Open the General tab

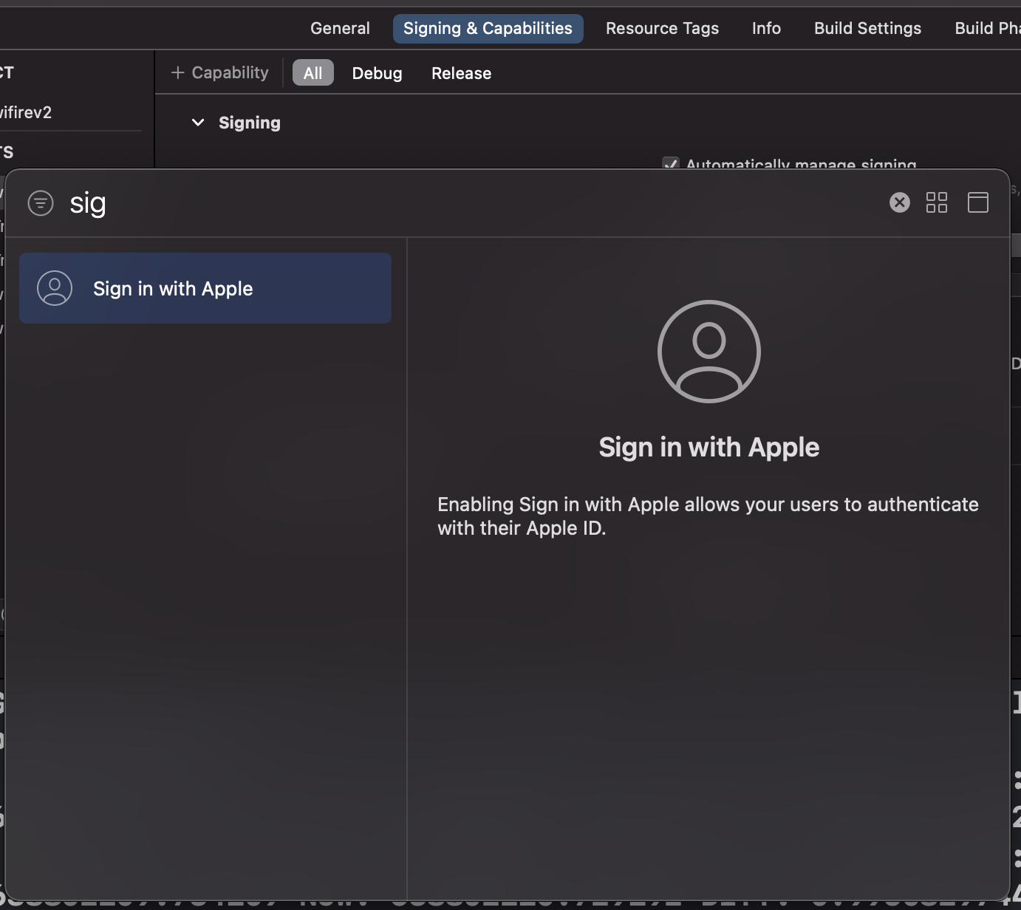(x=340, y=28)
